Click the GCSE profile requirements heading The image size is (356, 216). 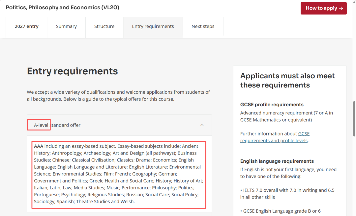click(272, 105)
